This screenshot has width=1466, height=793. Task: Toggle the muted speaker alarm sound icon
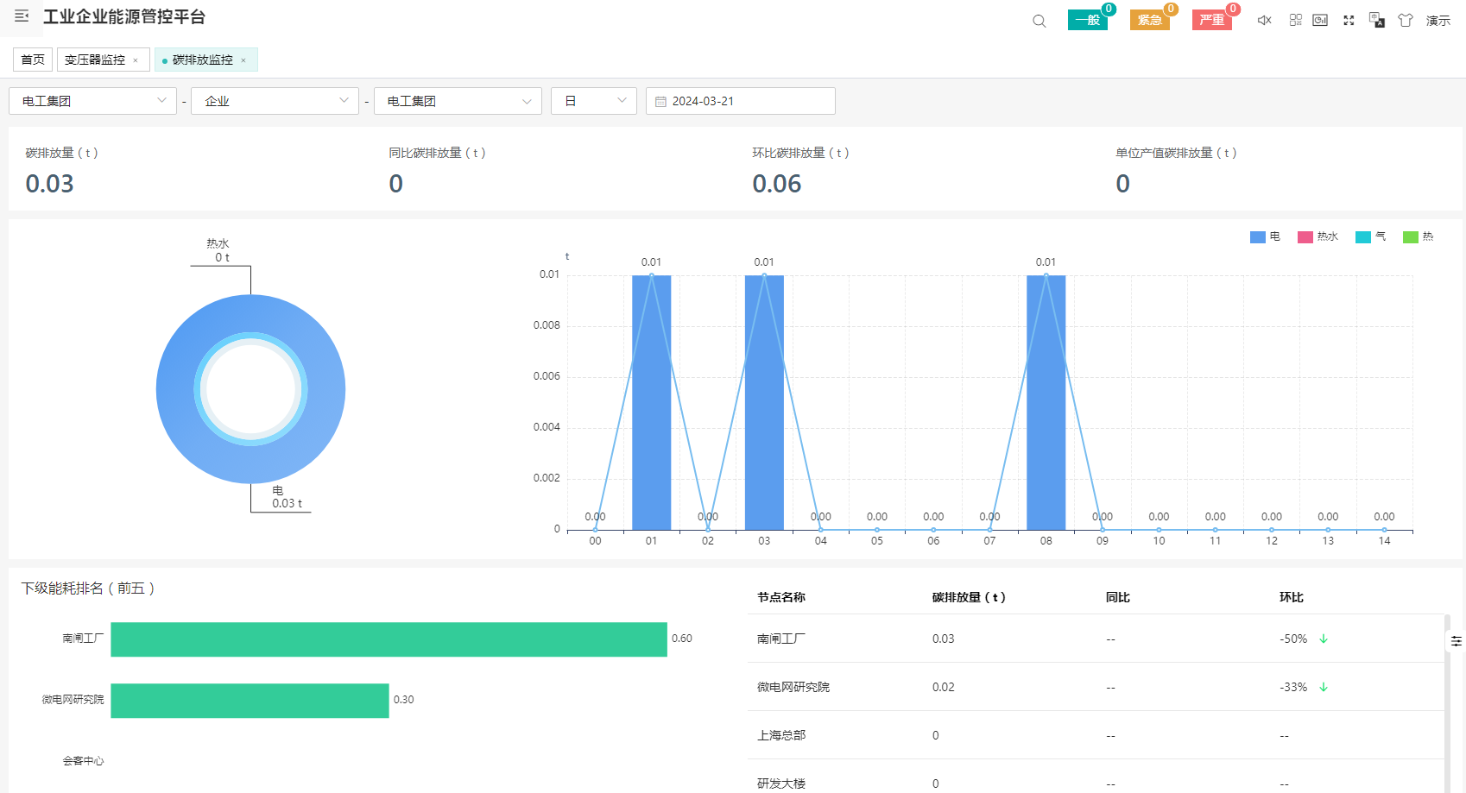coord(1265,20)
